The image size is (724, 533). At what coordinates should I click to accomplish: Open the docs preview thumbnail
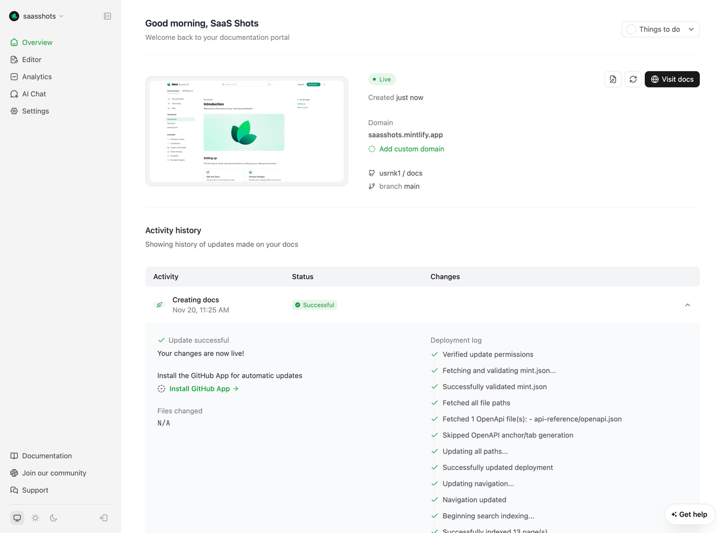[247, 131]
